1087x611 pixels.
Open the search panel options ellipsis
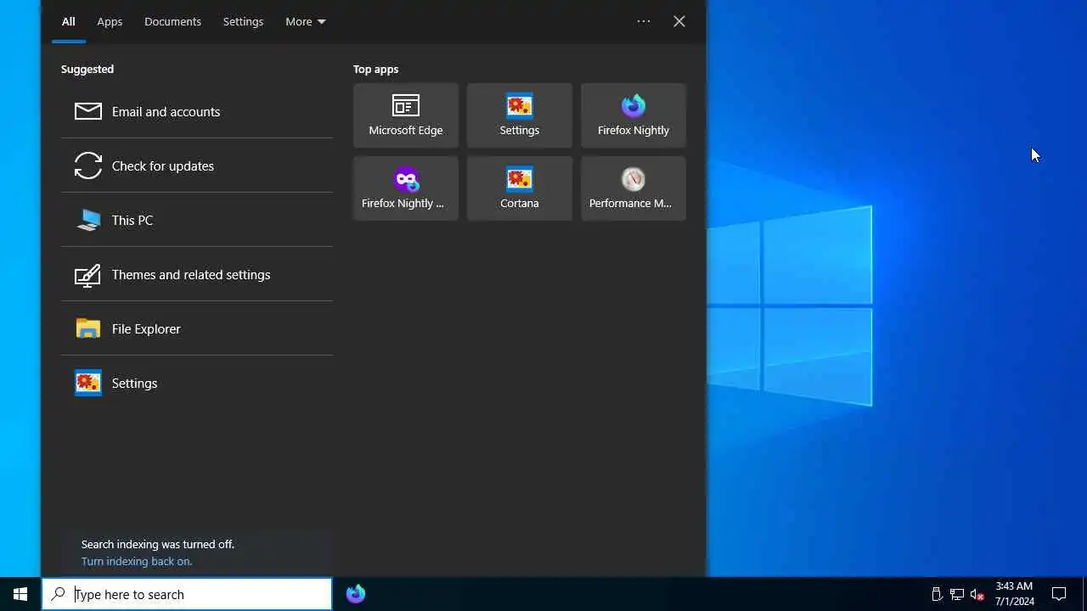644,21
